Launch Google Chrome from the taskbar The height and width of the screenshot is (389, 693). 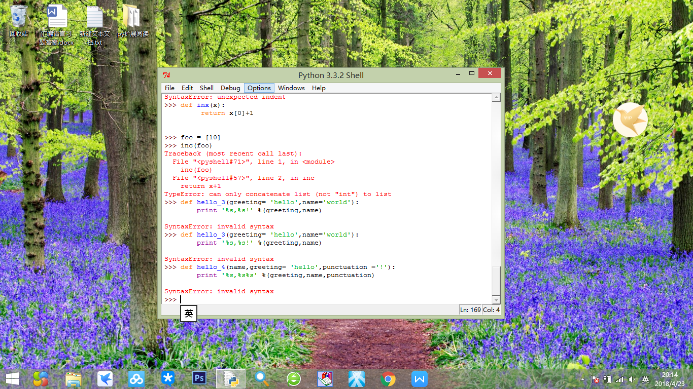(x=388, y=378)
